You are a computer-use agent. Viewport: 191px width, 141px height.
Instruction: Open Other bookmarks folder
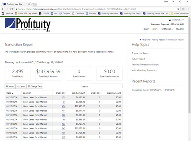point(180,13)
